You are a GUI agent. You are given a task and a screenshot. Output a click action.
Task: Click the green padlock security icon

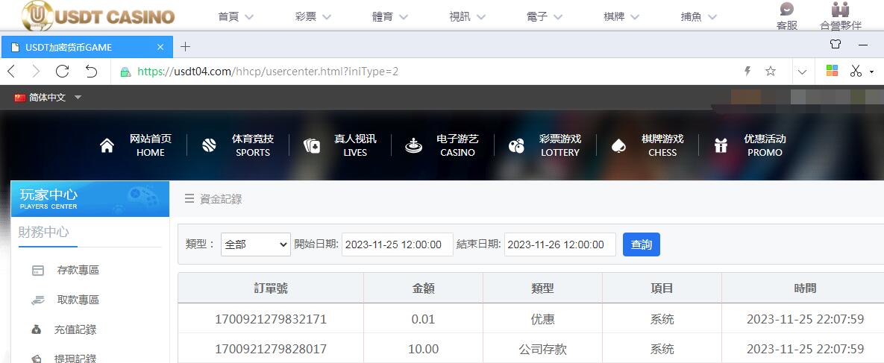coord(125,72)
